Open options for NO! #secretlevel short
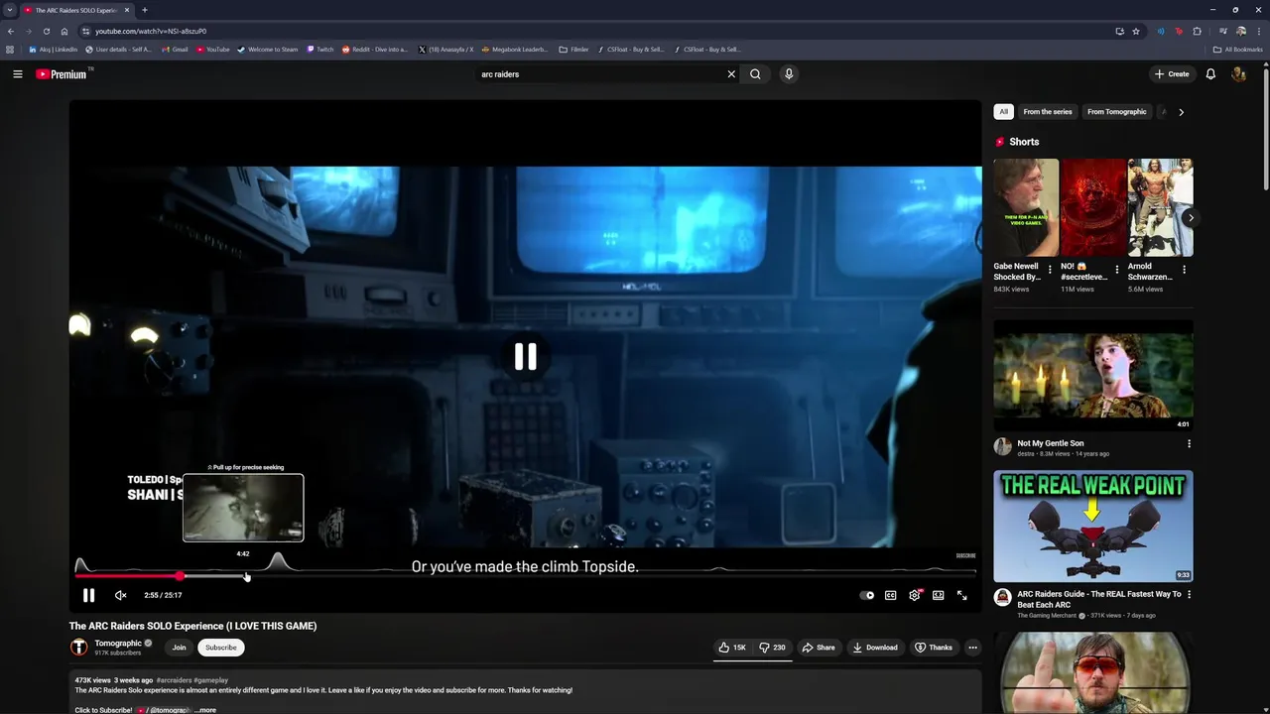1270x714 pixels. (x=1116, y=270)
